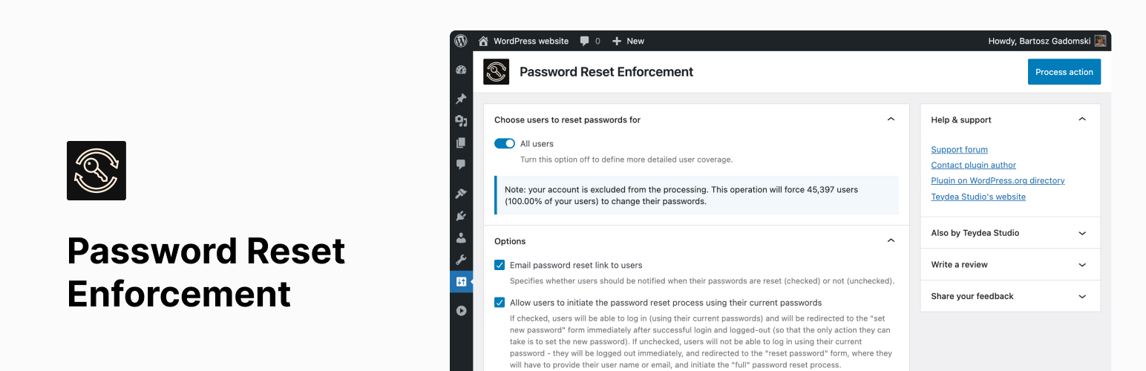Click the Process action button
Viewport: 1146px width, 371px height.
(1064, 72)
